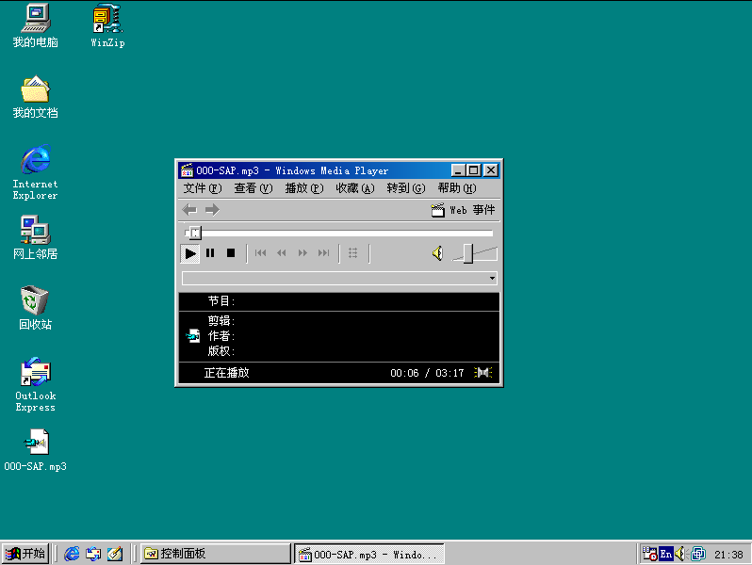The image size is (752, 565).
Task: Select the Internet Explorer desktop icon
Action: [x=35, y=172]
